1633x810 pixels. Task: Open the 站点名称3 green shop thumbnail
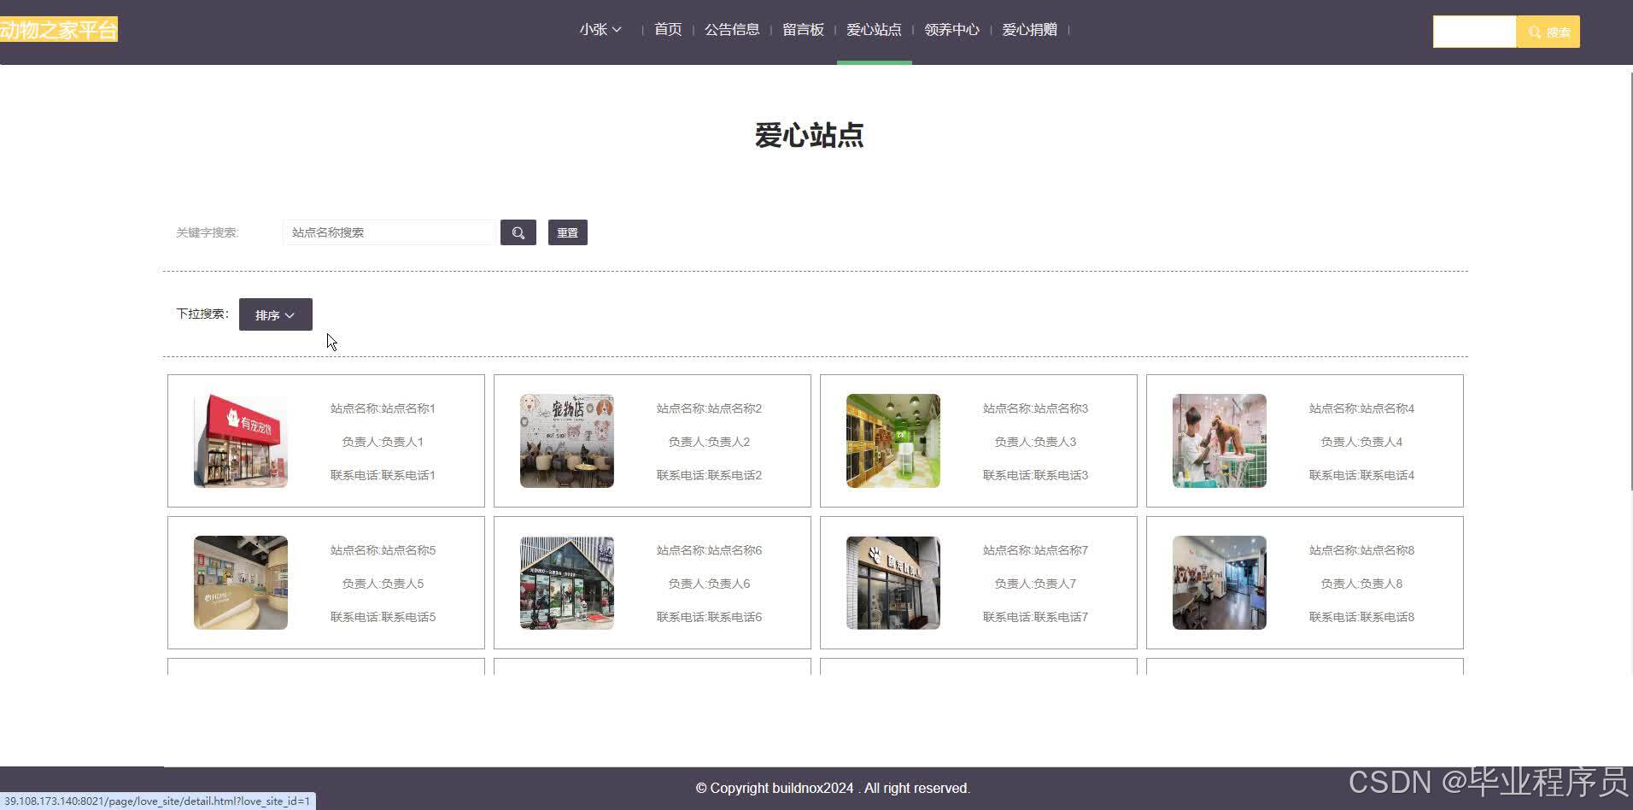[893, 441]
